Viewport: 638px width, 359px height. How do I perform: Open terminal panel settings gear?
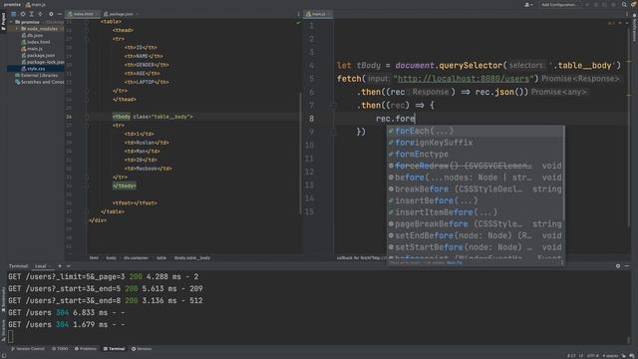[618, 266]
